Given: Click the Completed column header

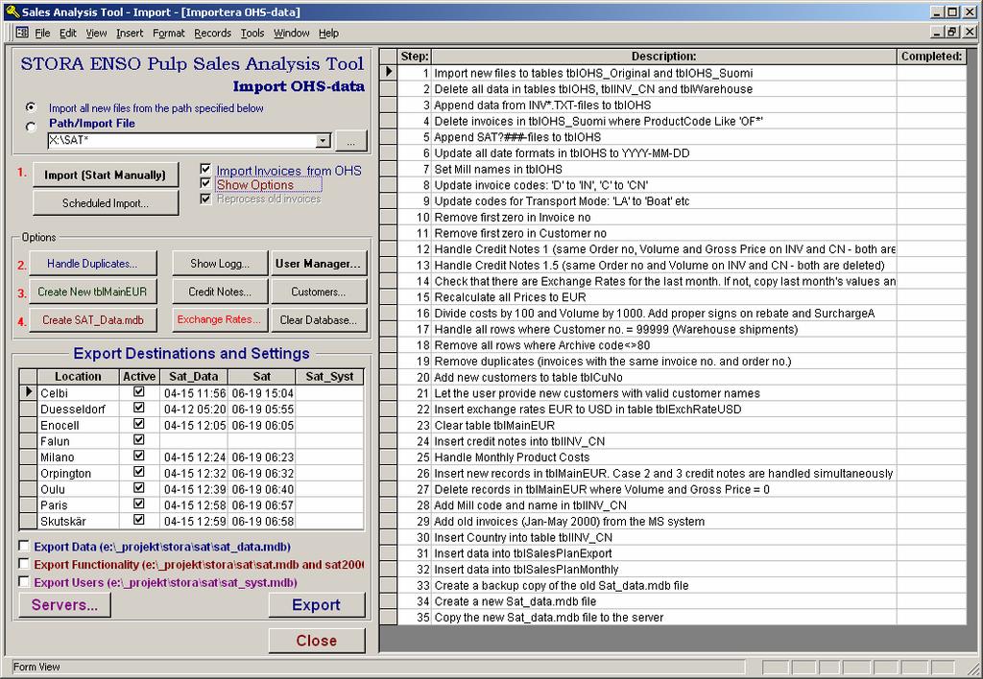Looking at the screenshot, I should 931,57.
